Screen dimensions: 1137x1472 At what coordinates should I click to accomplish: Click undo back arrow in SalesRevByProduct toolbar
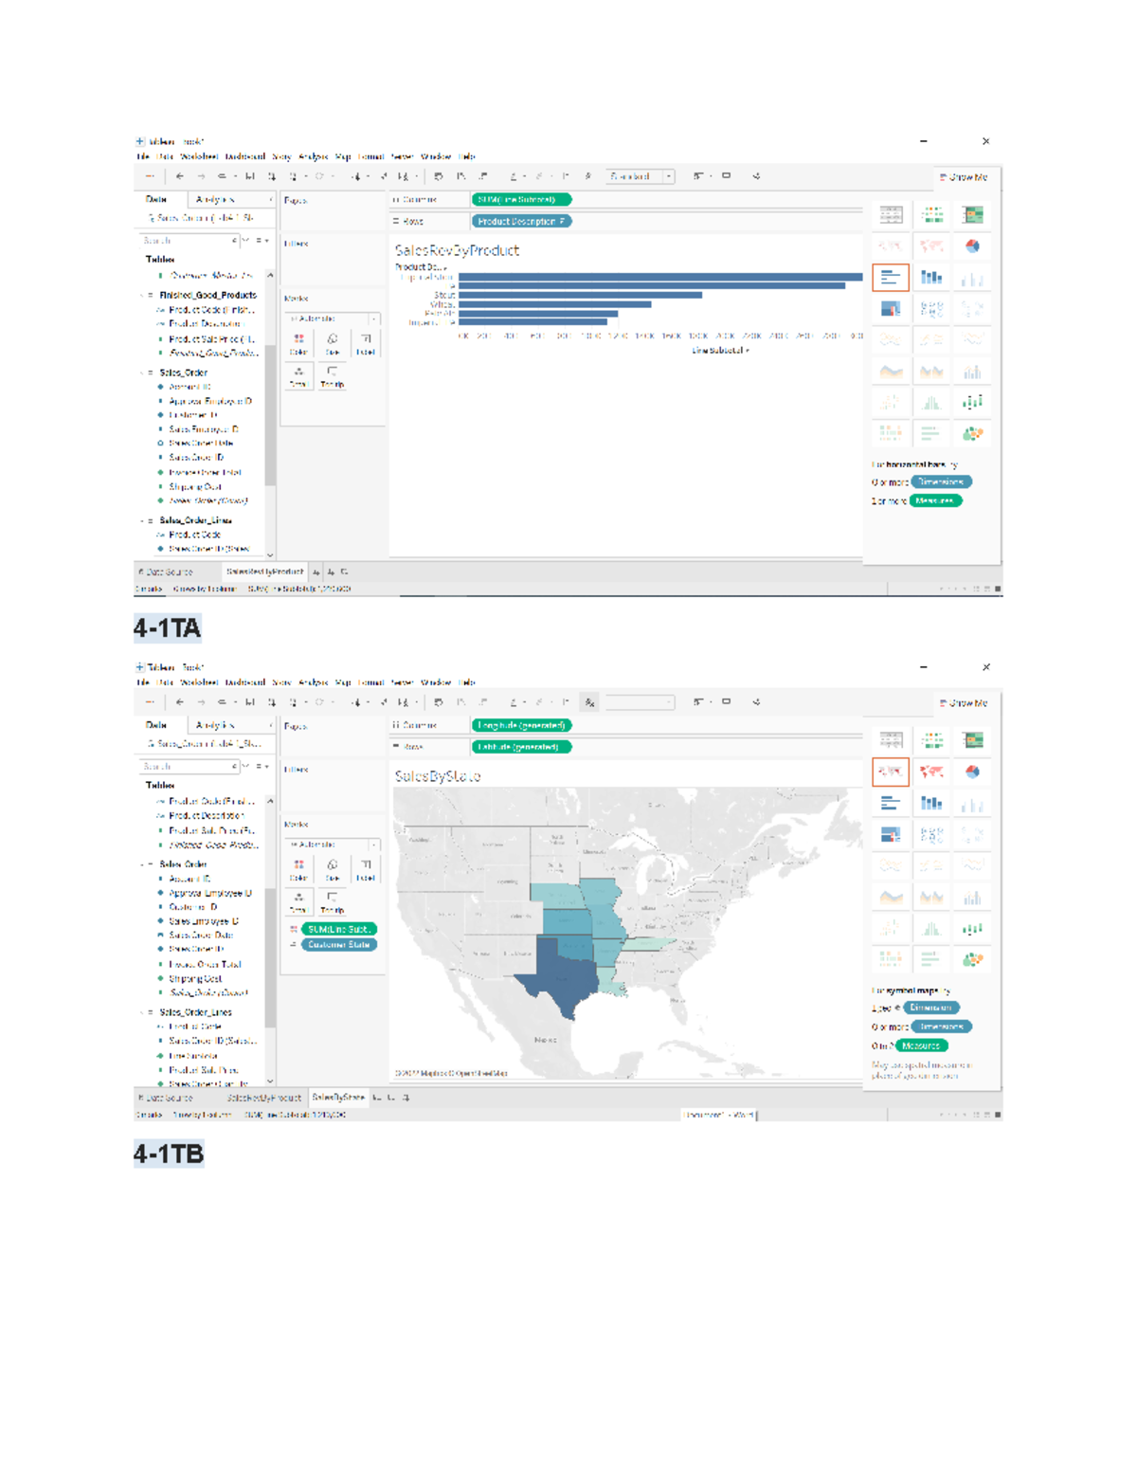pos(180,176)
